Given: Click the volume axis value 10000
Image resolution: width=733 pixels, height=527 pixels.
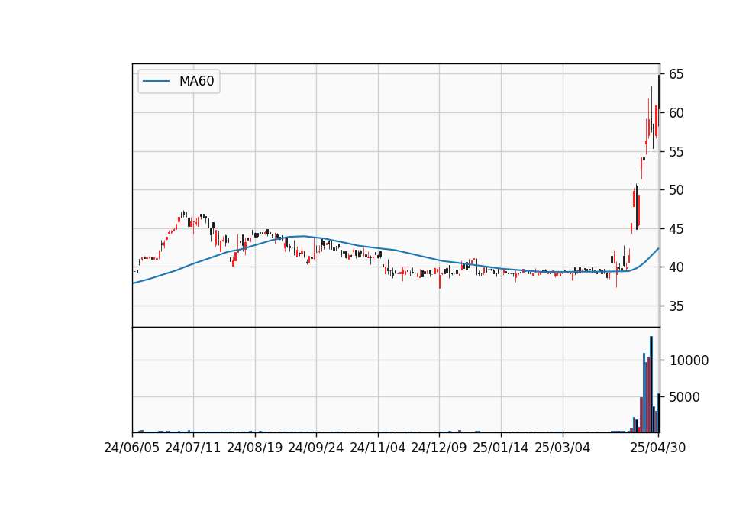Looking at the screenshot, I should pos(689,360).
